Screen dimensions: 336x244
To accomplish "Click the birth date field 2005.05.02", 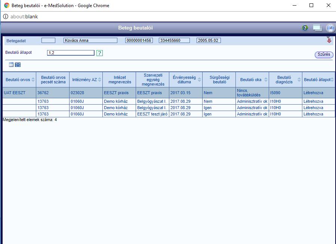I will [209, 40].
